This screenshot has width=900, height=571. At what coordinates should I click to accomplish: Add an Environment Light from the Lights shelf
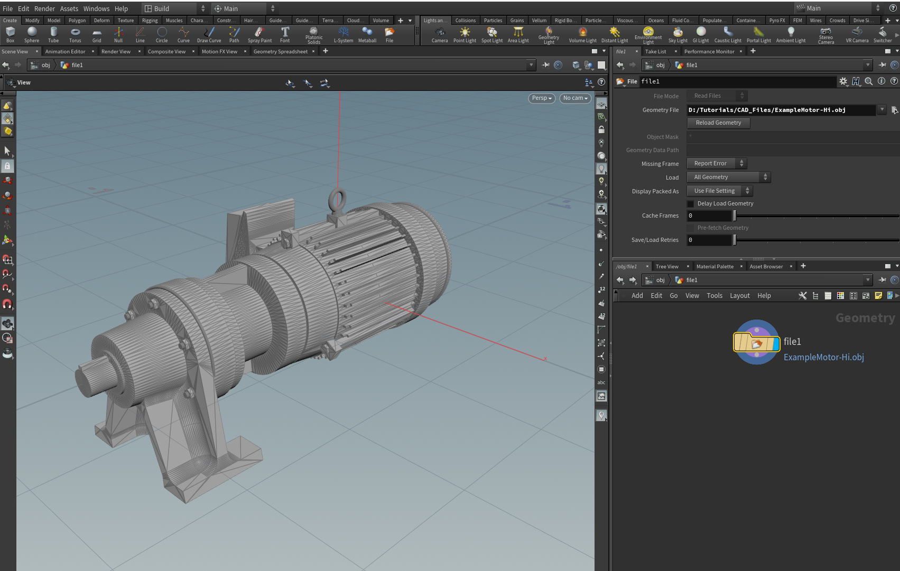[x=648, y=34]
